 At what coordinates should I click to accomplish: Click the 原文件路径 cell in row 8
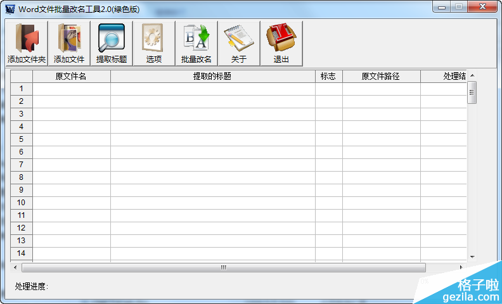(x=382, y=177)
